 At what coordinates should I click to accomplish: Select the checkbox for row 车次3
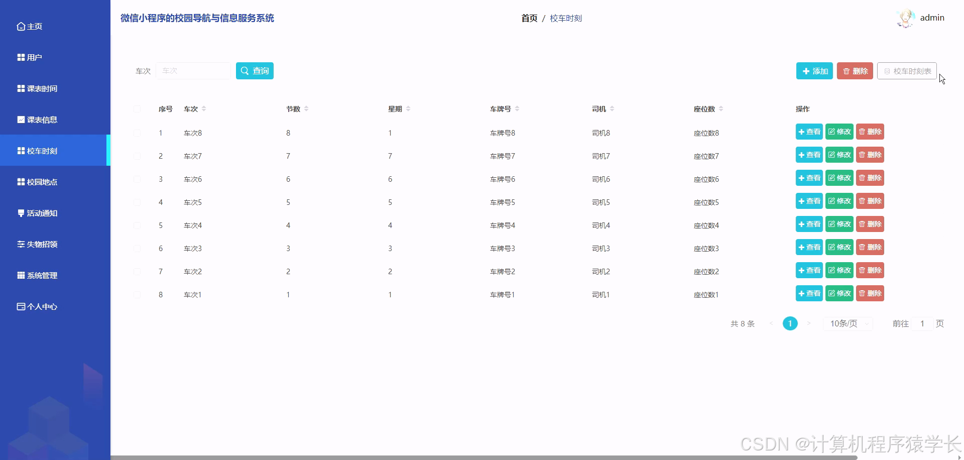click(137, 249)
